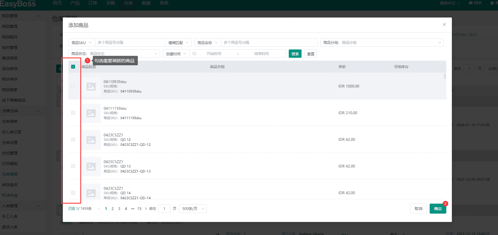The image size is (498, 235).
Task: Check the box for product 04110939sku
Action: (73, 86)
